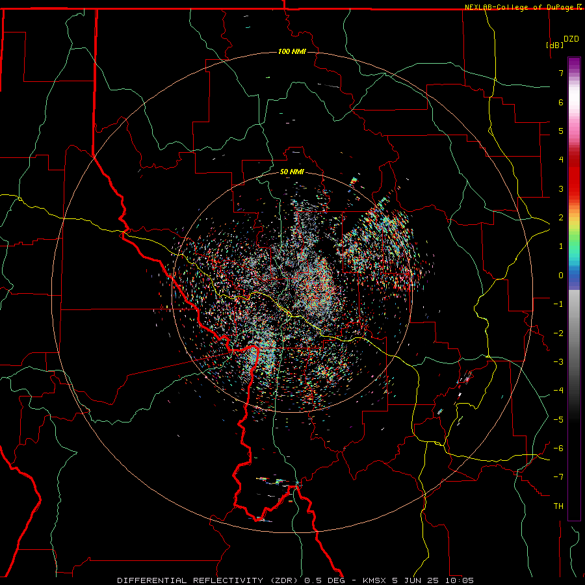The width and height of the screenshot is (585, 585).
Task: Click the red segment of the ZDR color bar
Action: pos(574,179)
